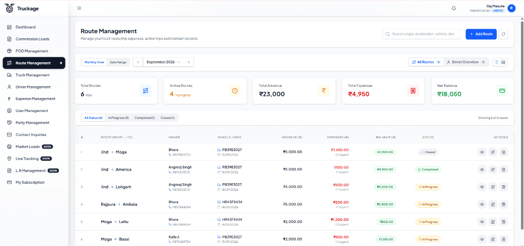The image size is (524, 246).
Task: Filter by In Progress (4) tab
Action: pos(118,118)
